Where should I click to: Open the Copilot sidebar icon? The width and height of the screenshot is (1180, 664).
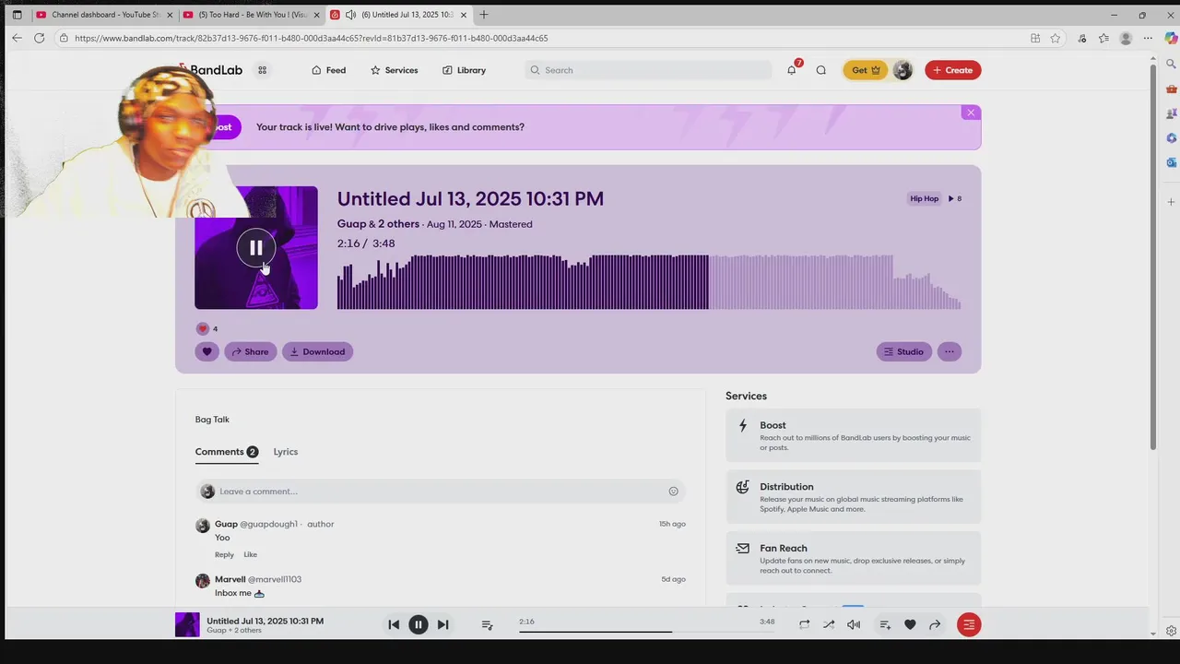pyautogui.click(x=1171, y=38)
